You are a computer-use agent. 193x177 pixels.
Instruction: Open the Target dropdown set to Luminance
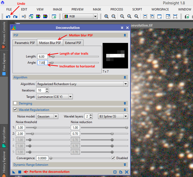(54, 97)
